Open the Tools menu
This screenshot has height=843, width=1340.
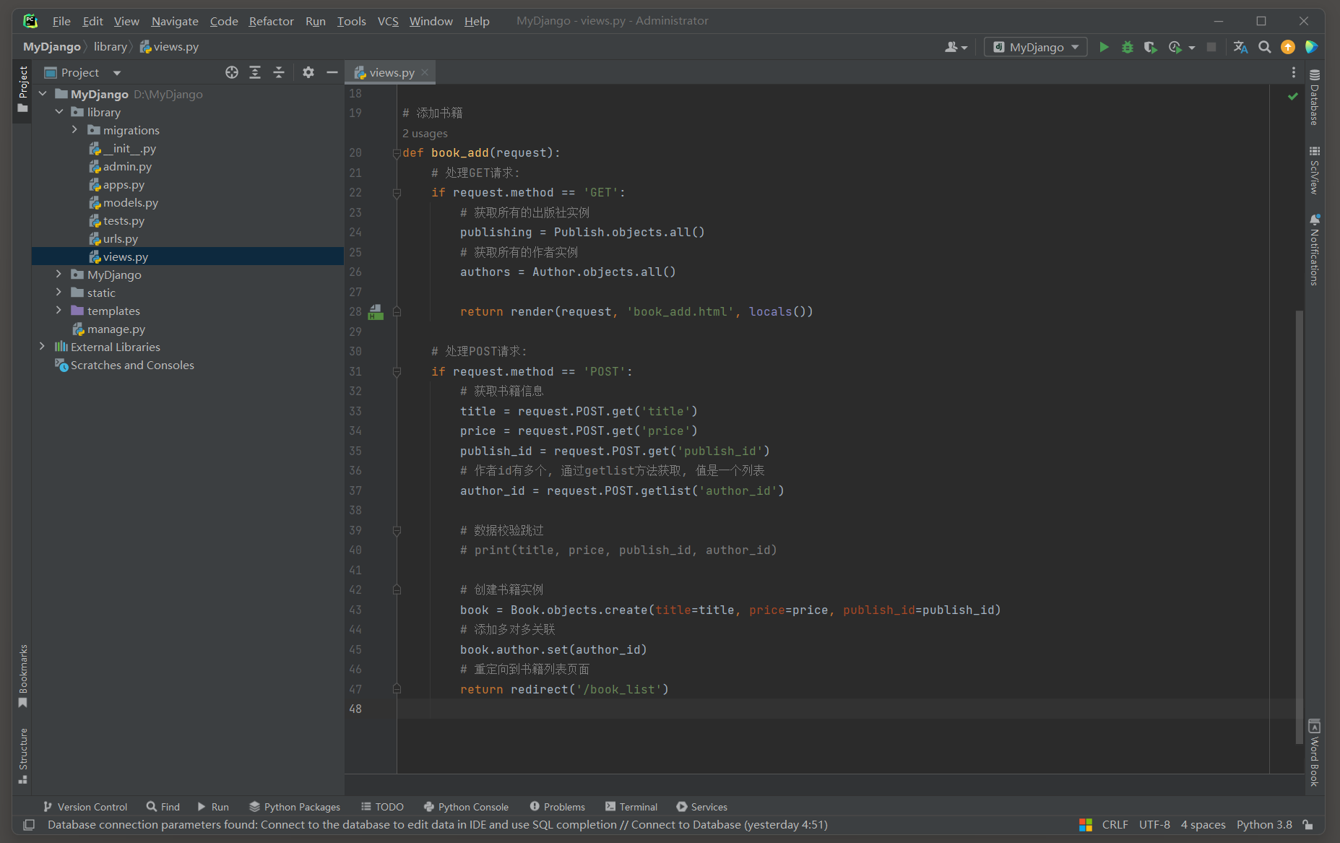[x=352, y=21]
